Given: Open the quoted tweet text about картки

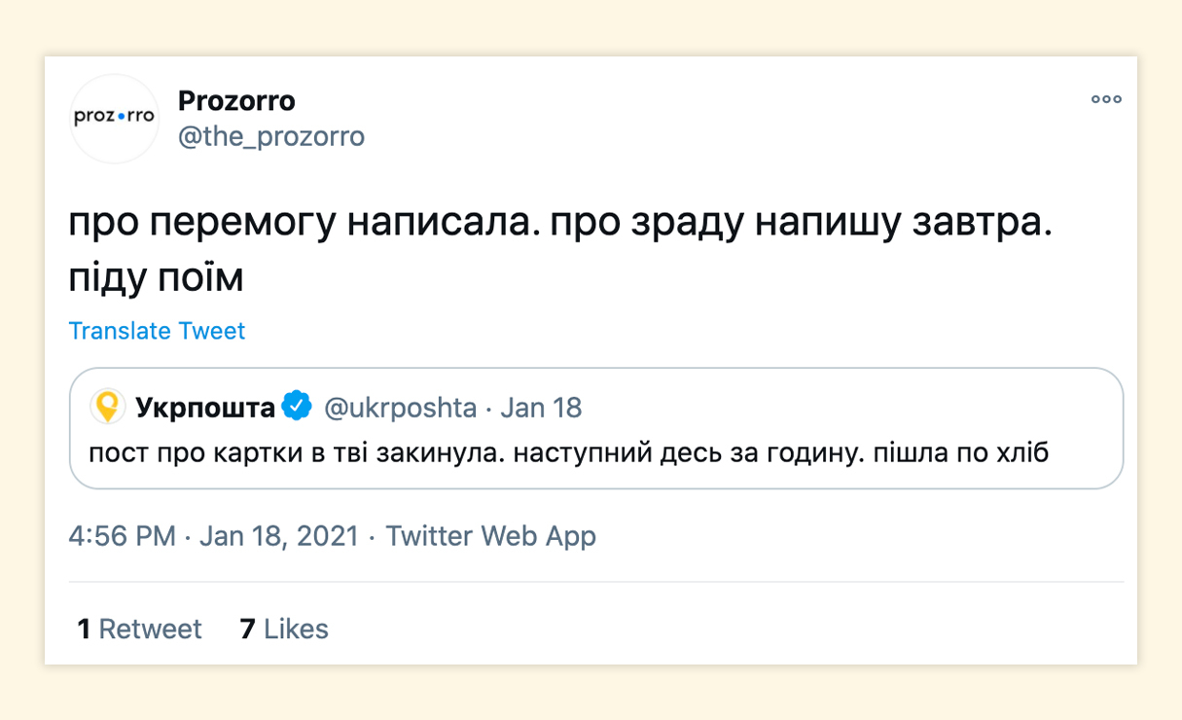Looking at the screenshot, I should (568, 452).
